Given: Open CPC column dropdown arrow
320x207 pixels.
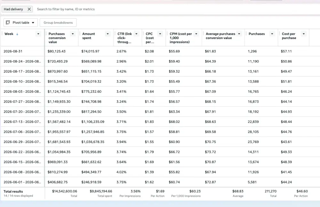Looking at the screenshot, I should [x=160, y=34].
